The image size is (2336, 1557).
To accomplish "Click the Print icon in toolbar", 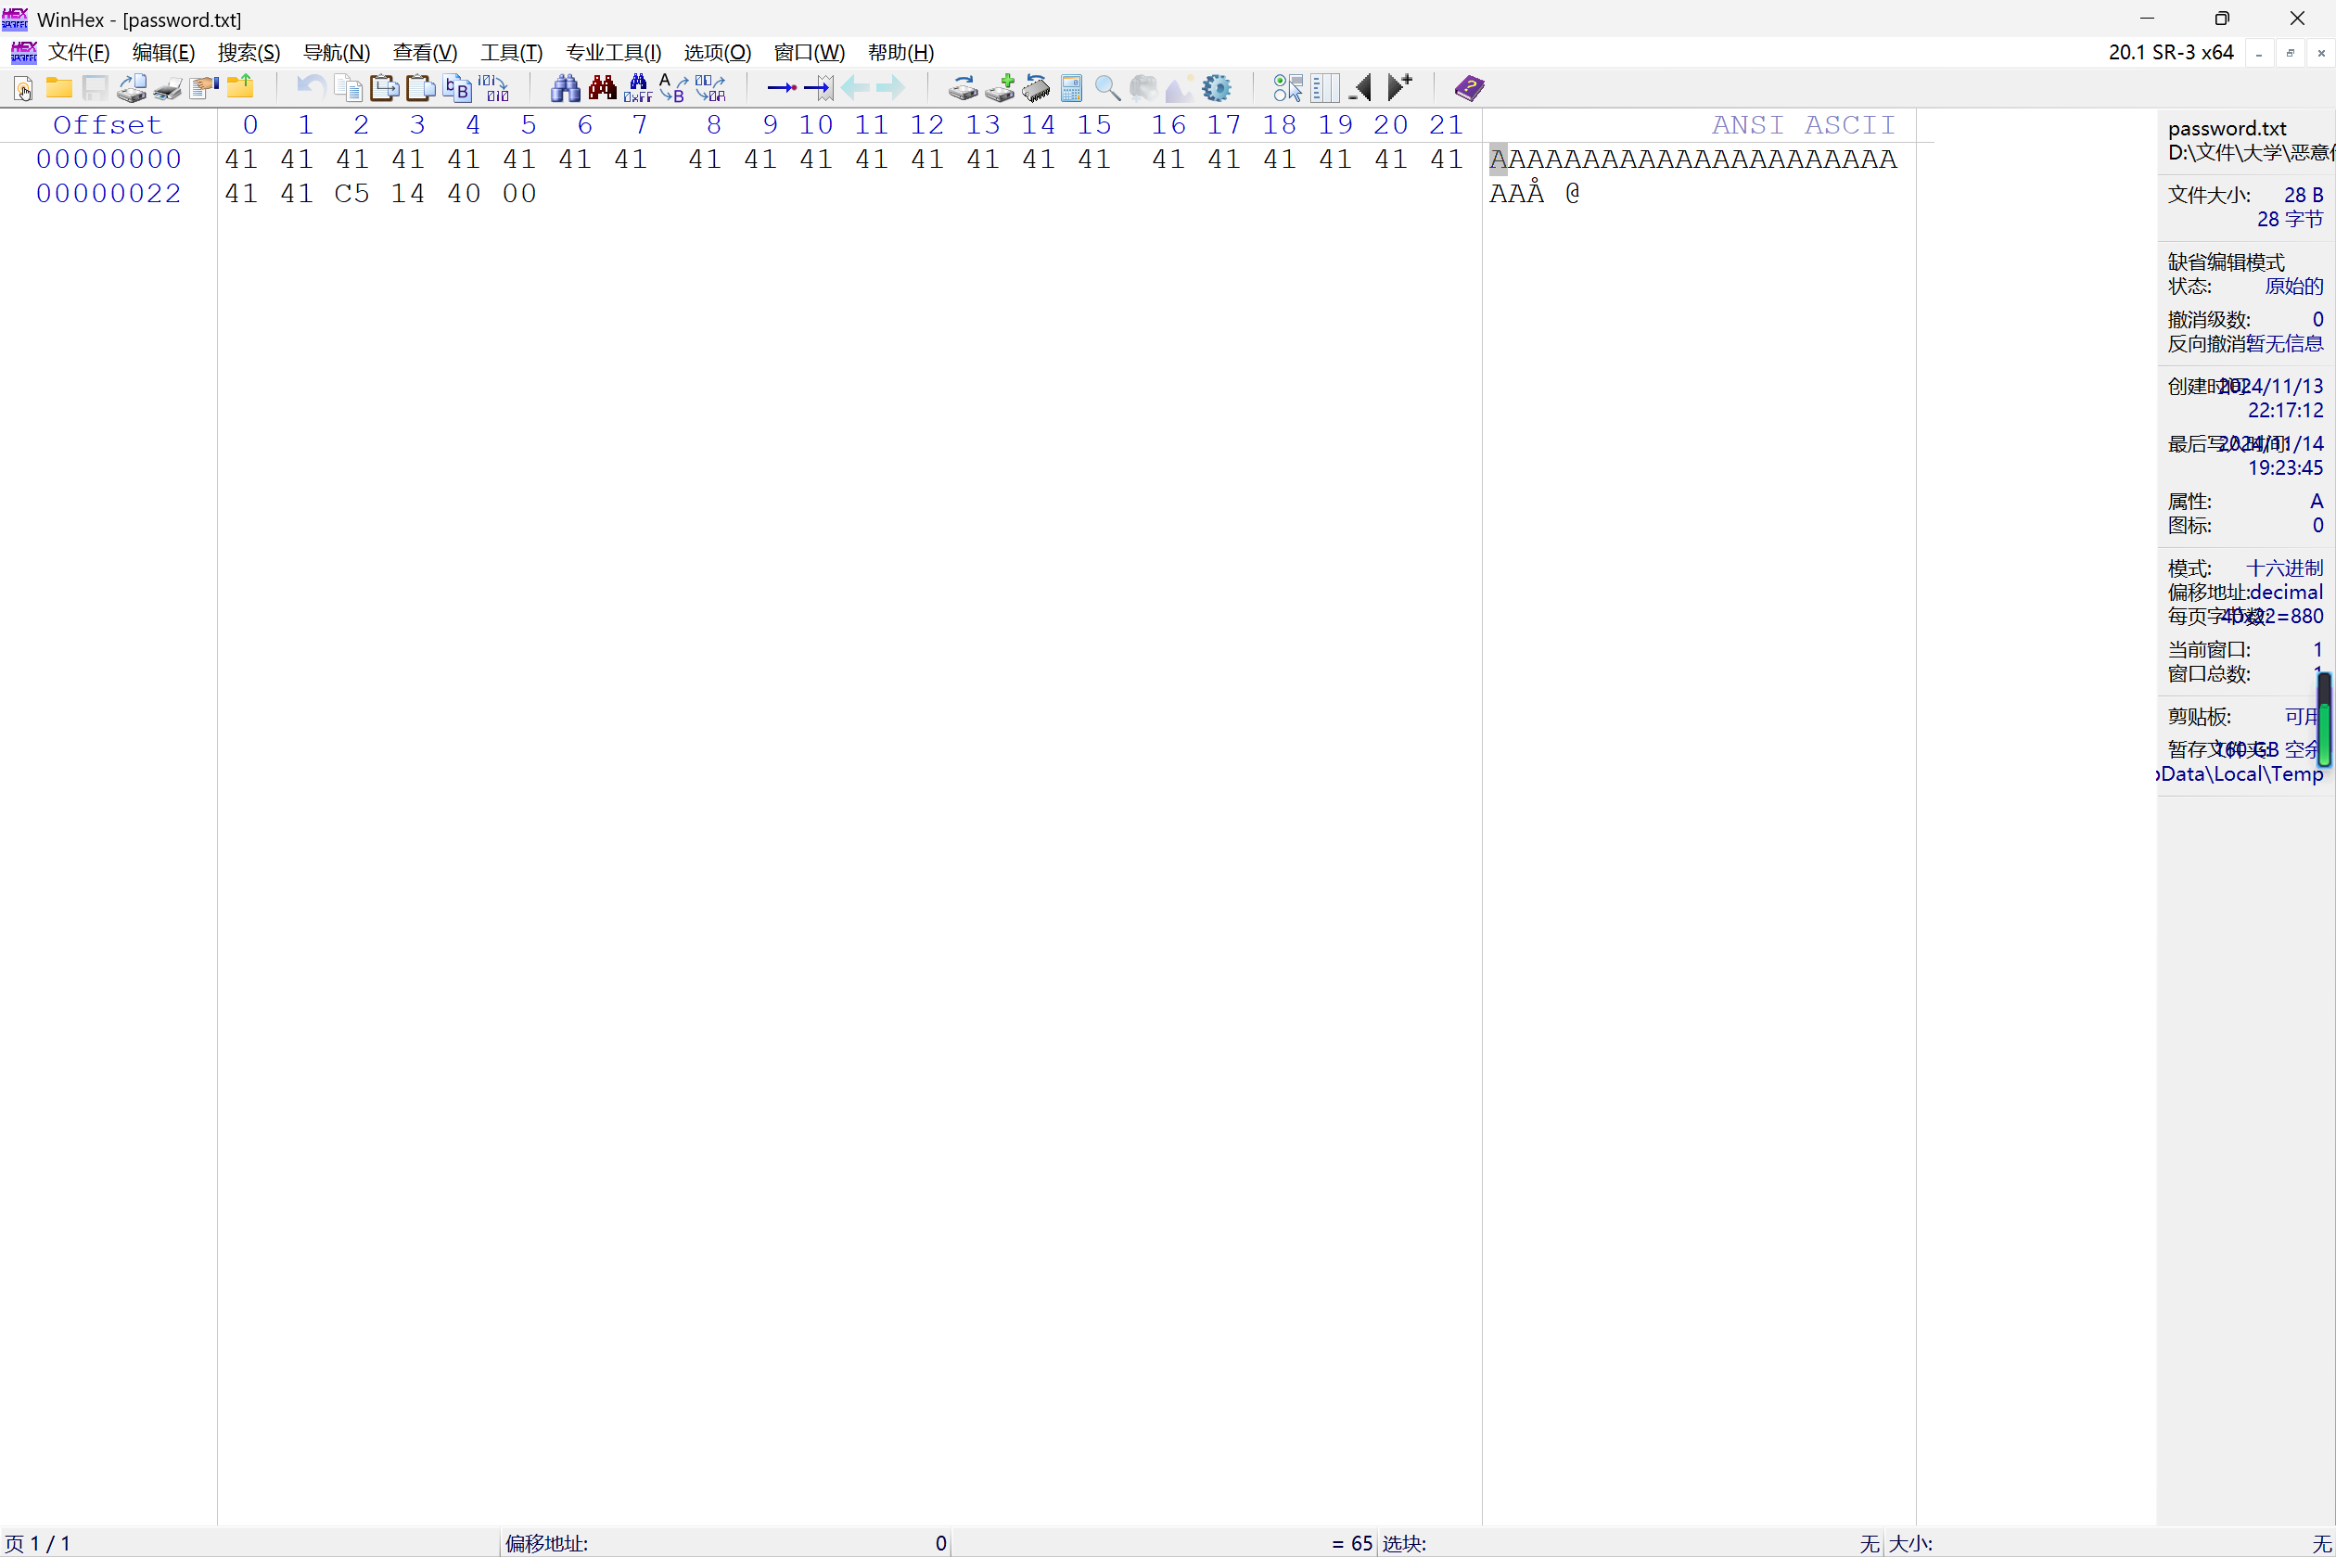I will [x=167, y=88].
